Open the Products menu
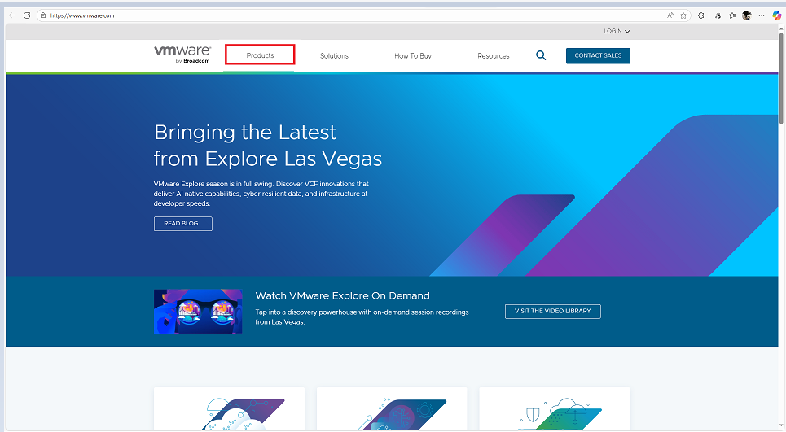786x432 pixels. point(260,55)
